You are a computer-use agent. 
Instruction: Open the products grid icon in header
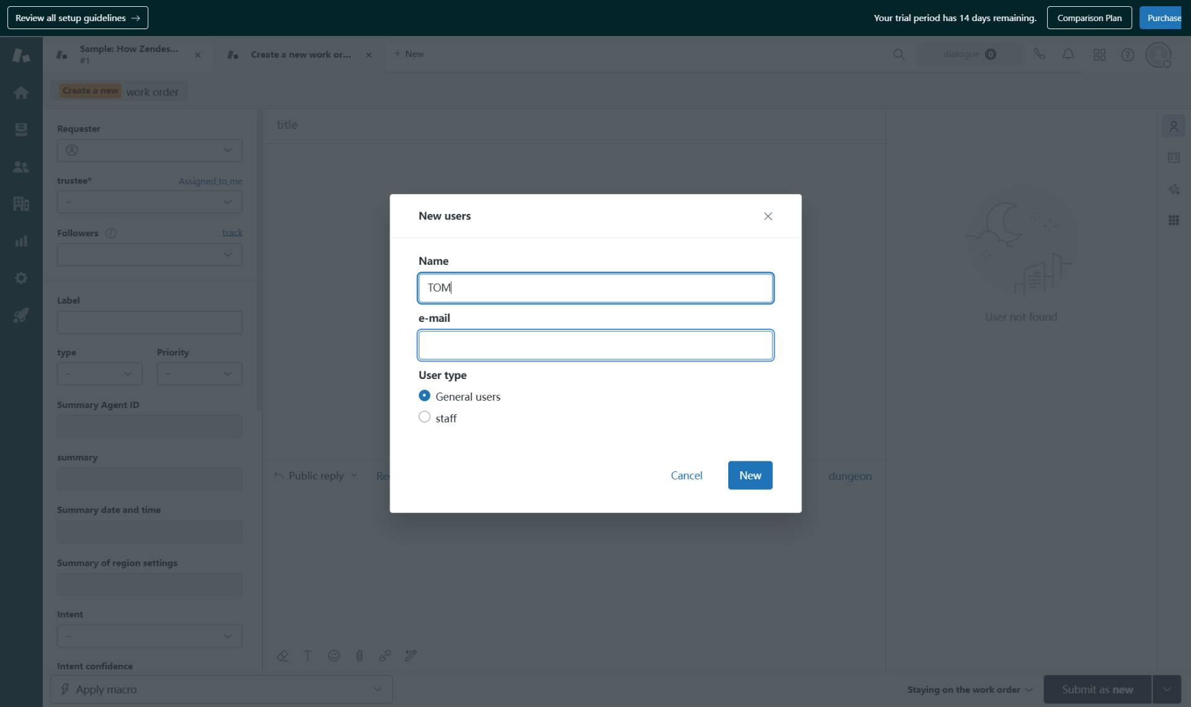pos(1099,55)
